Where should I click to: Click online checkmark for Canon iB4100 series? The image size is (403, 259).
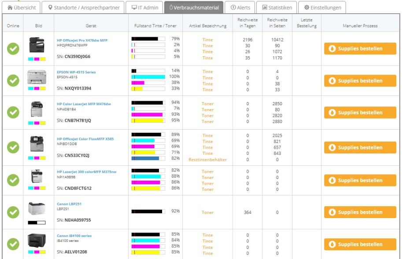[13, 244]
